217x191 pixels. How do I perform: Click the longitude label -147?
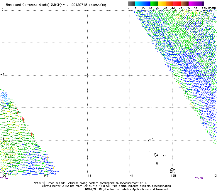coord(45,176)
